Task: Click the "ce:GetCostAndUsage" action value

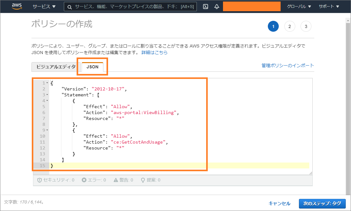Action: click(138, 142)
